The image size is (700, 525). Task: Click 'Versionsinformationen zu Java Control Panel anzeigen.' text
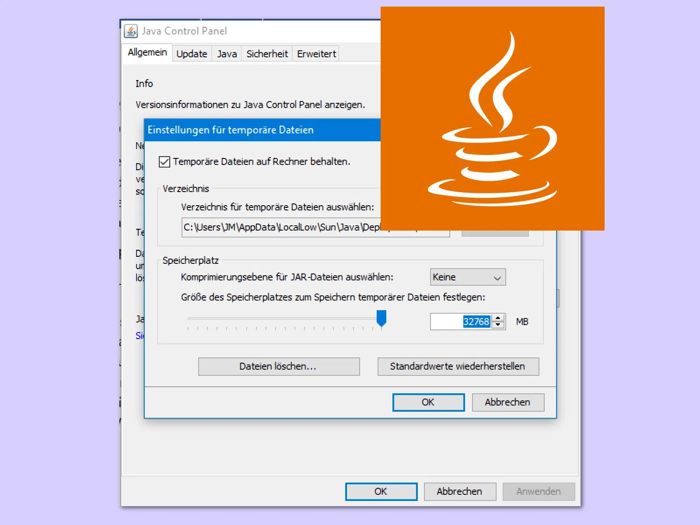click(250, 105)
